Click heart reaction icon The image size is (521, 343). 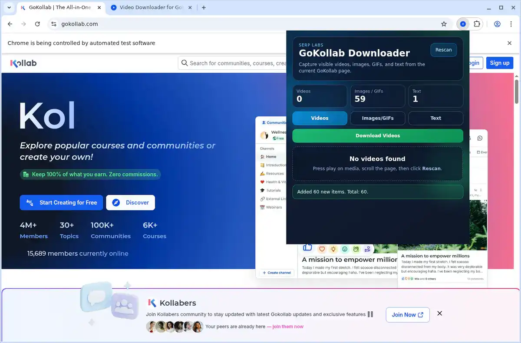click(x=322, y=249)
